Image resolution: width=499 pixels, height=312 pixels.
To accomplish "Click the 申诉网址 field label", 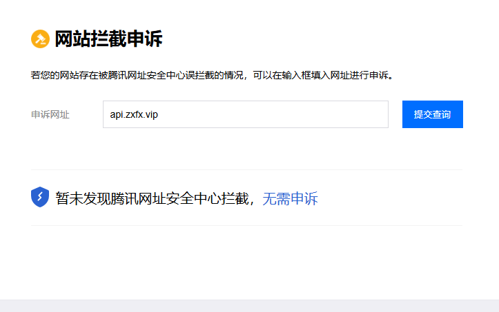I will (x=50, y=114).
